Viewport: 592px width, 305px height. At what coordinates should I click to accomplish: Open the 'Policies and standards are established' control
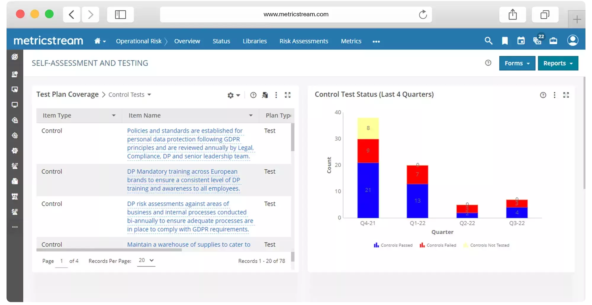coord(190,143)
